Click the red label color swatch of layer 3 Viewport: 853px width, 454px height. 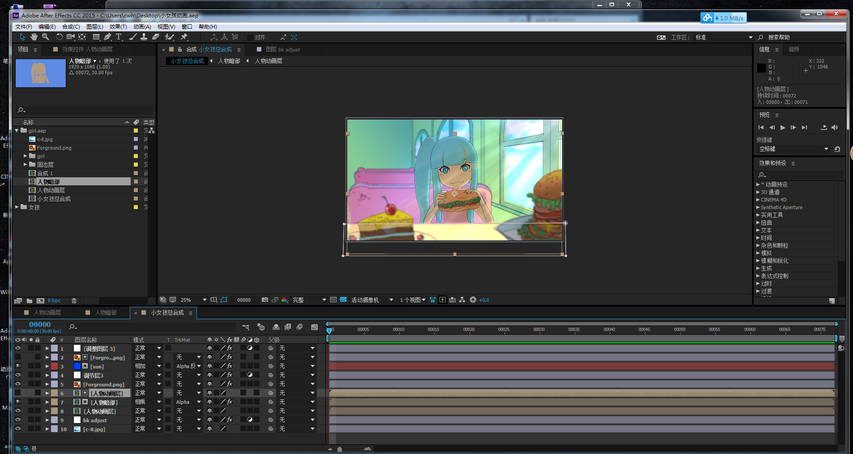54,366
